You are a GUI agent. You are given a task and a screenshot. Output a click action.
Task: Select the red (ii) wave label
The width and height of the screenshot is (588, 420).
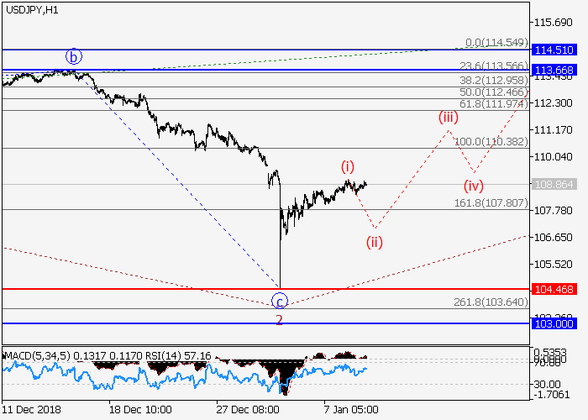click(x=374, y=243)
